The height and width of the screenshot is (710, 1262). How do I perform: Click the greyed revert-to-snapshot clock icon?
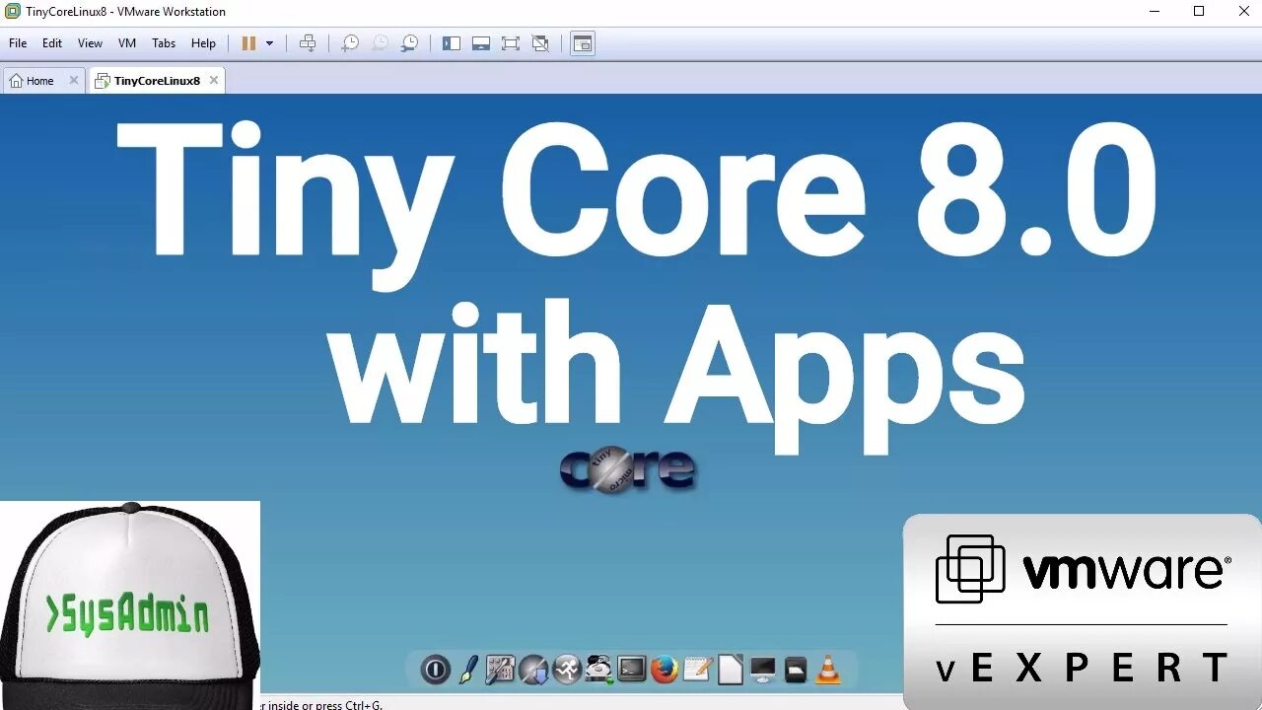pos(380,43)
